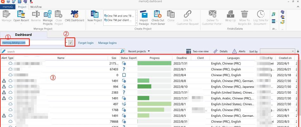Click the Rename icon in ribbon

point(36,14)
